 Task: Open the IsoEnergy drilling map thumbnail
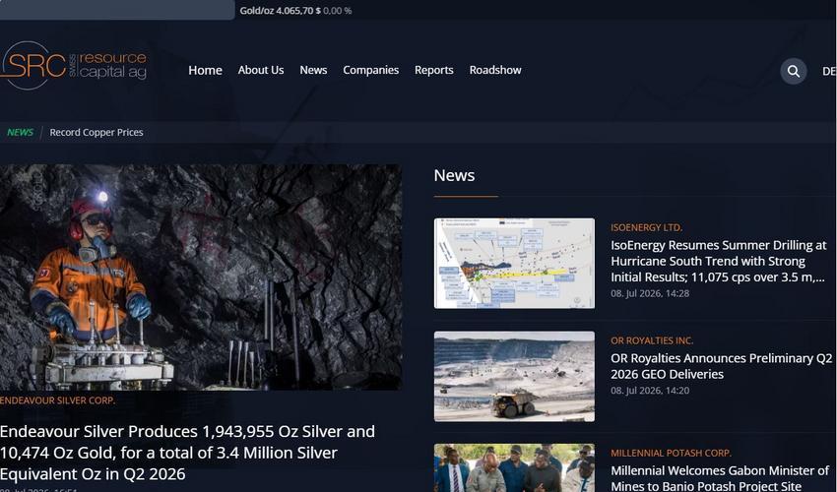click(x=514, y=263)
